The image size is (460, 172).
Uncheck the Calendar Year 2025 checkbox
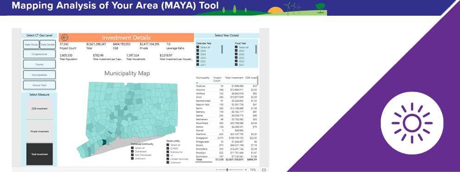click(x=198, y=51)
